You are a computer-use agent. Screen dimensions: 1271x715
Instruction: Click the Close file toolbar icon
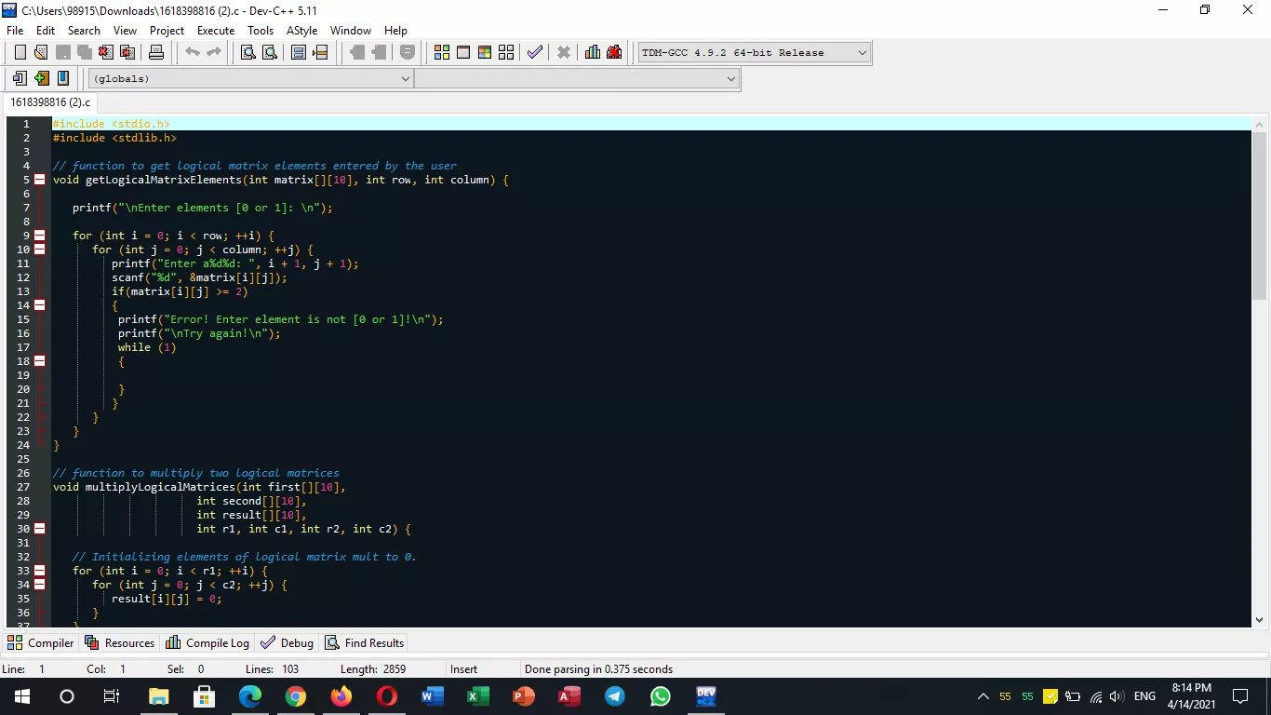pyautogui.click(x=105, y=52)
